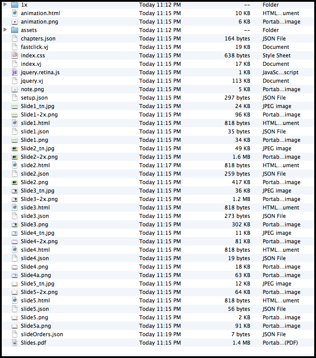Select the slide2.html file name
This screenshot has height=358, width=316.
[x=35, y=165]
